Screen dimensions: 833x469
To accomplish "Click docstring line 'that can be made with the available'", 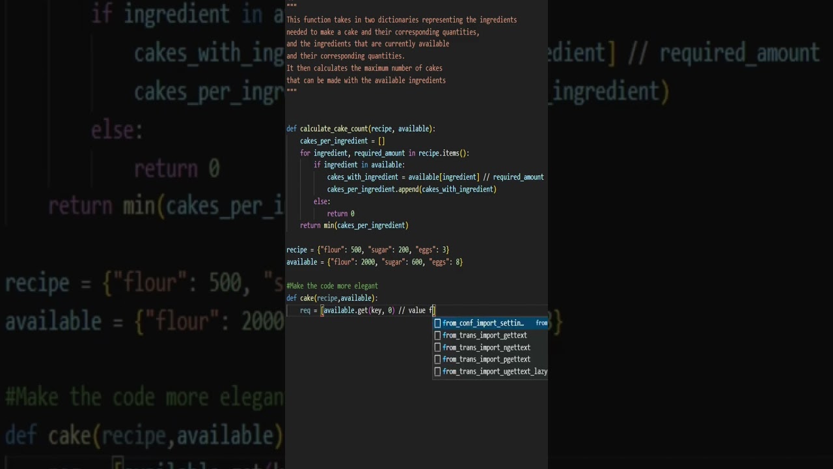I will [366, 81].
